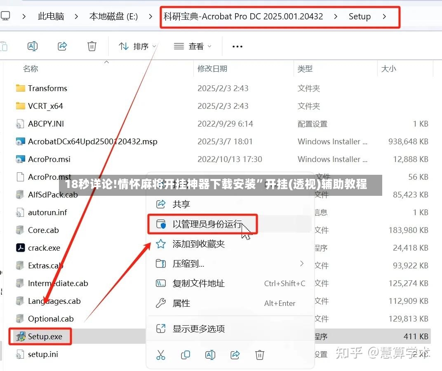The image size is (442, 371).
Task: Select the AcroPro.mst file
Action: [x=49, y=177]
